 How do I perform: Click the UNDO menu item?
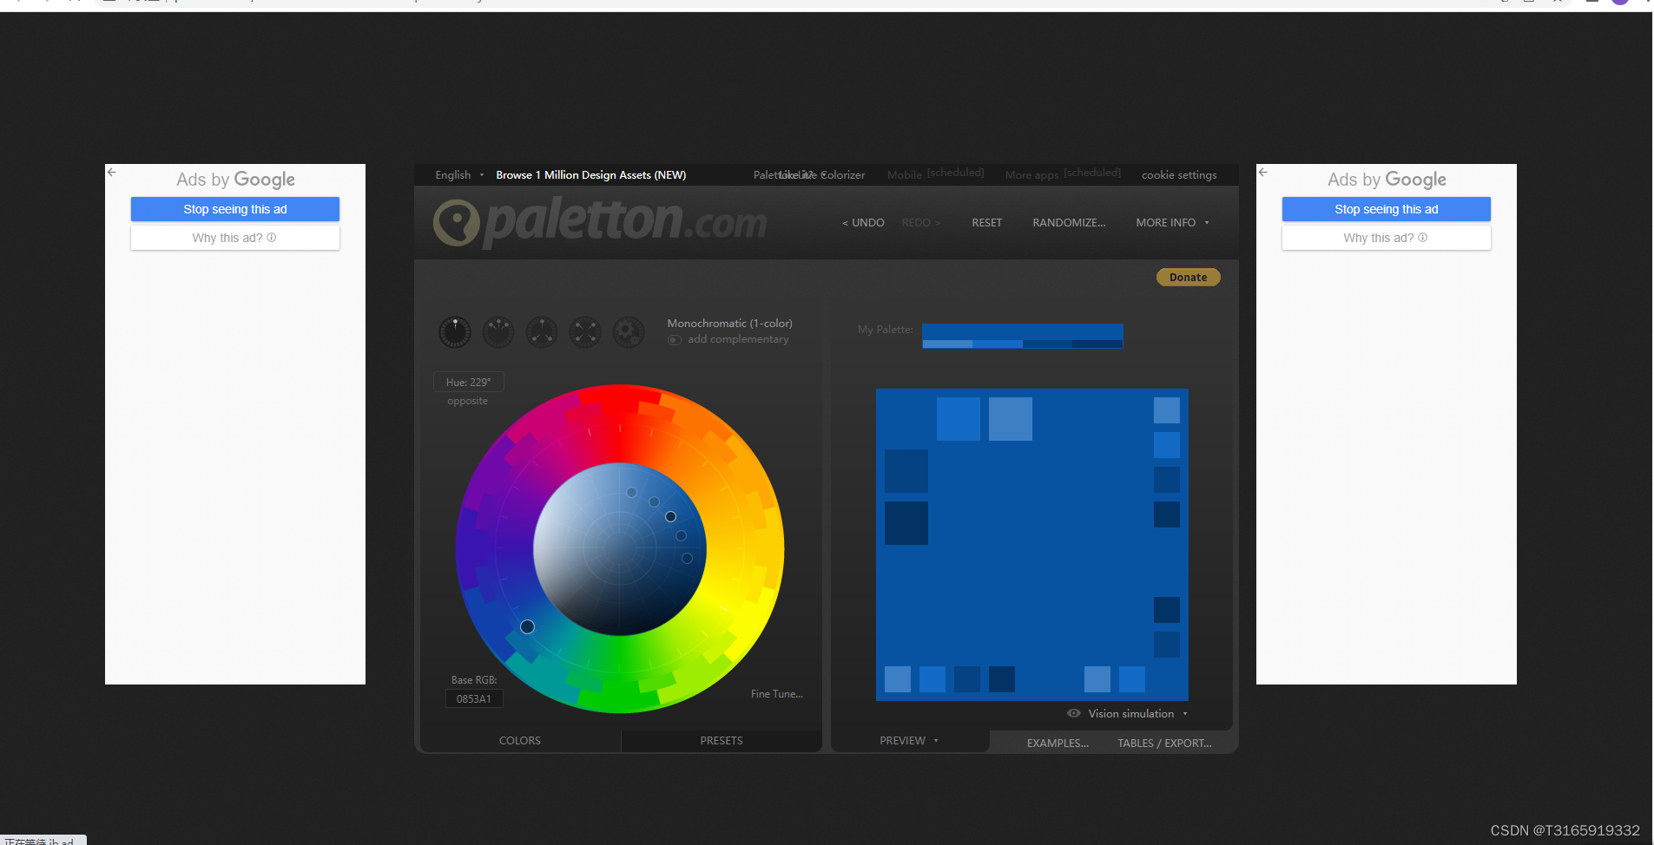coord(863,223)
